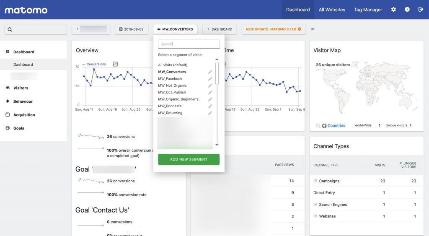This screenshot has width=429, height=236.
Task: Open All Websites in top navigation
Action: click(332, 10)
